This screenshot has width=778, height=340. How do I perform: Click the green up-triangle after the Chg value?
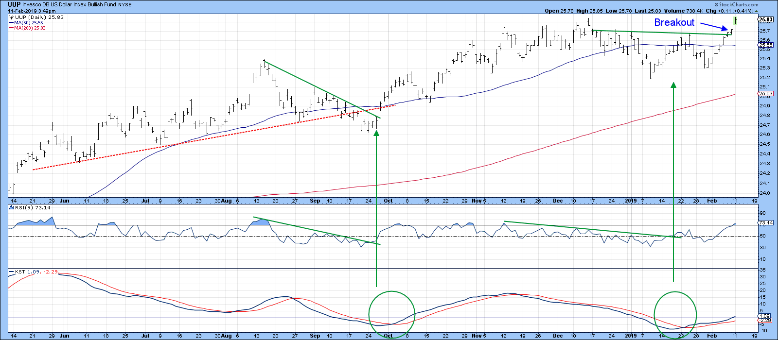(x=756, y=11)
